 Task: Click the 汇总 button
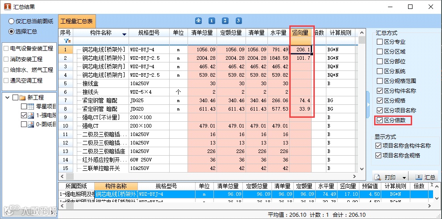coord(425,178)
